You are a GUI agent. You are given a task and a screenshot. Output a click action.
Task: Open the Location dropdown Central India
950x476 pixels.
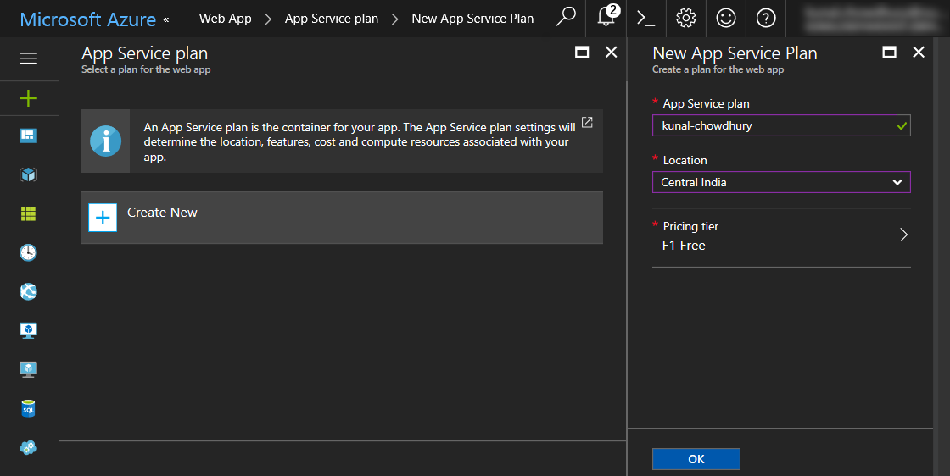[x=781, y=182]
